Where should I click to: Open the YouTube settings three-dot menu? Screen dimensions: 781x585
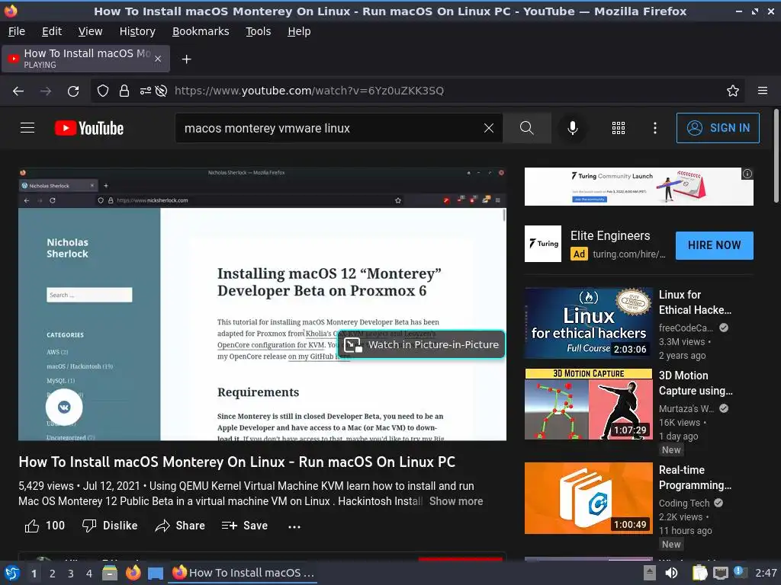[655, 128]
